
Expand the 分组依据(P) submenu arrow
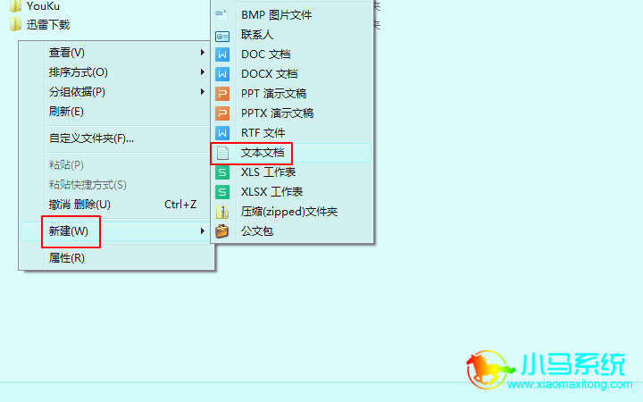coord(202,92)
